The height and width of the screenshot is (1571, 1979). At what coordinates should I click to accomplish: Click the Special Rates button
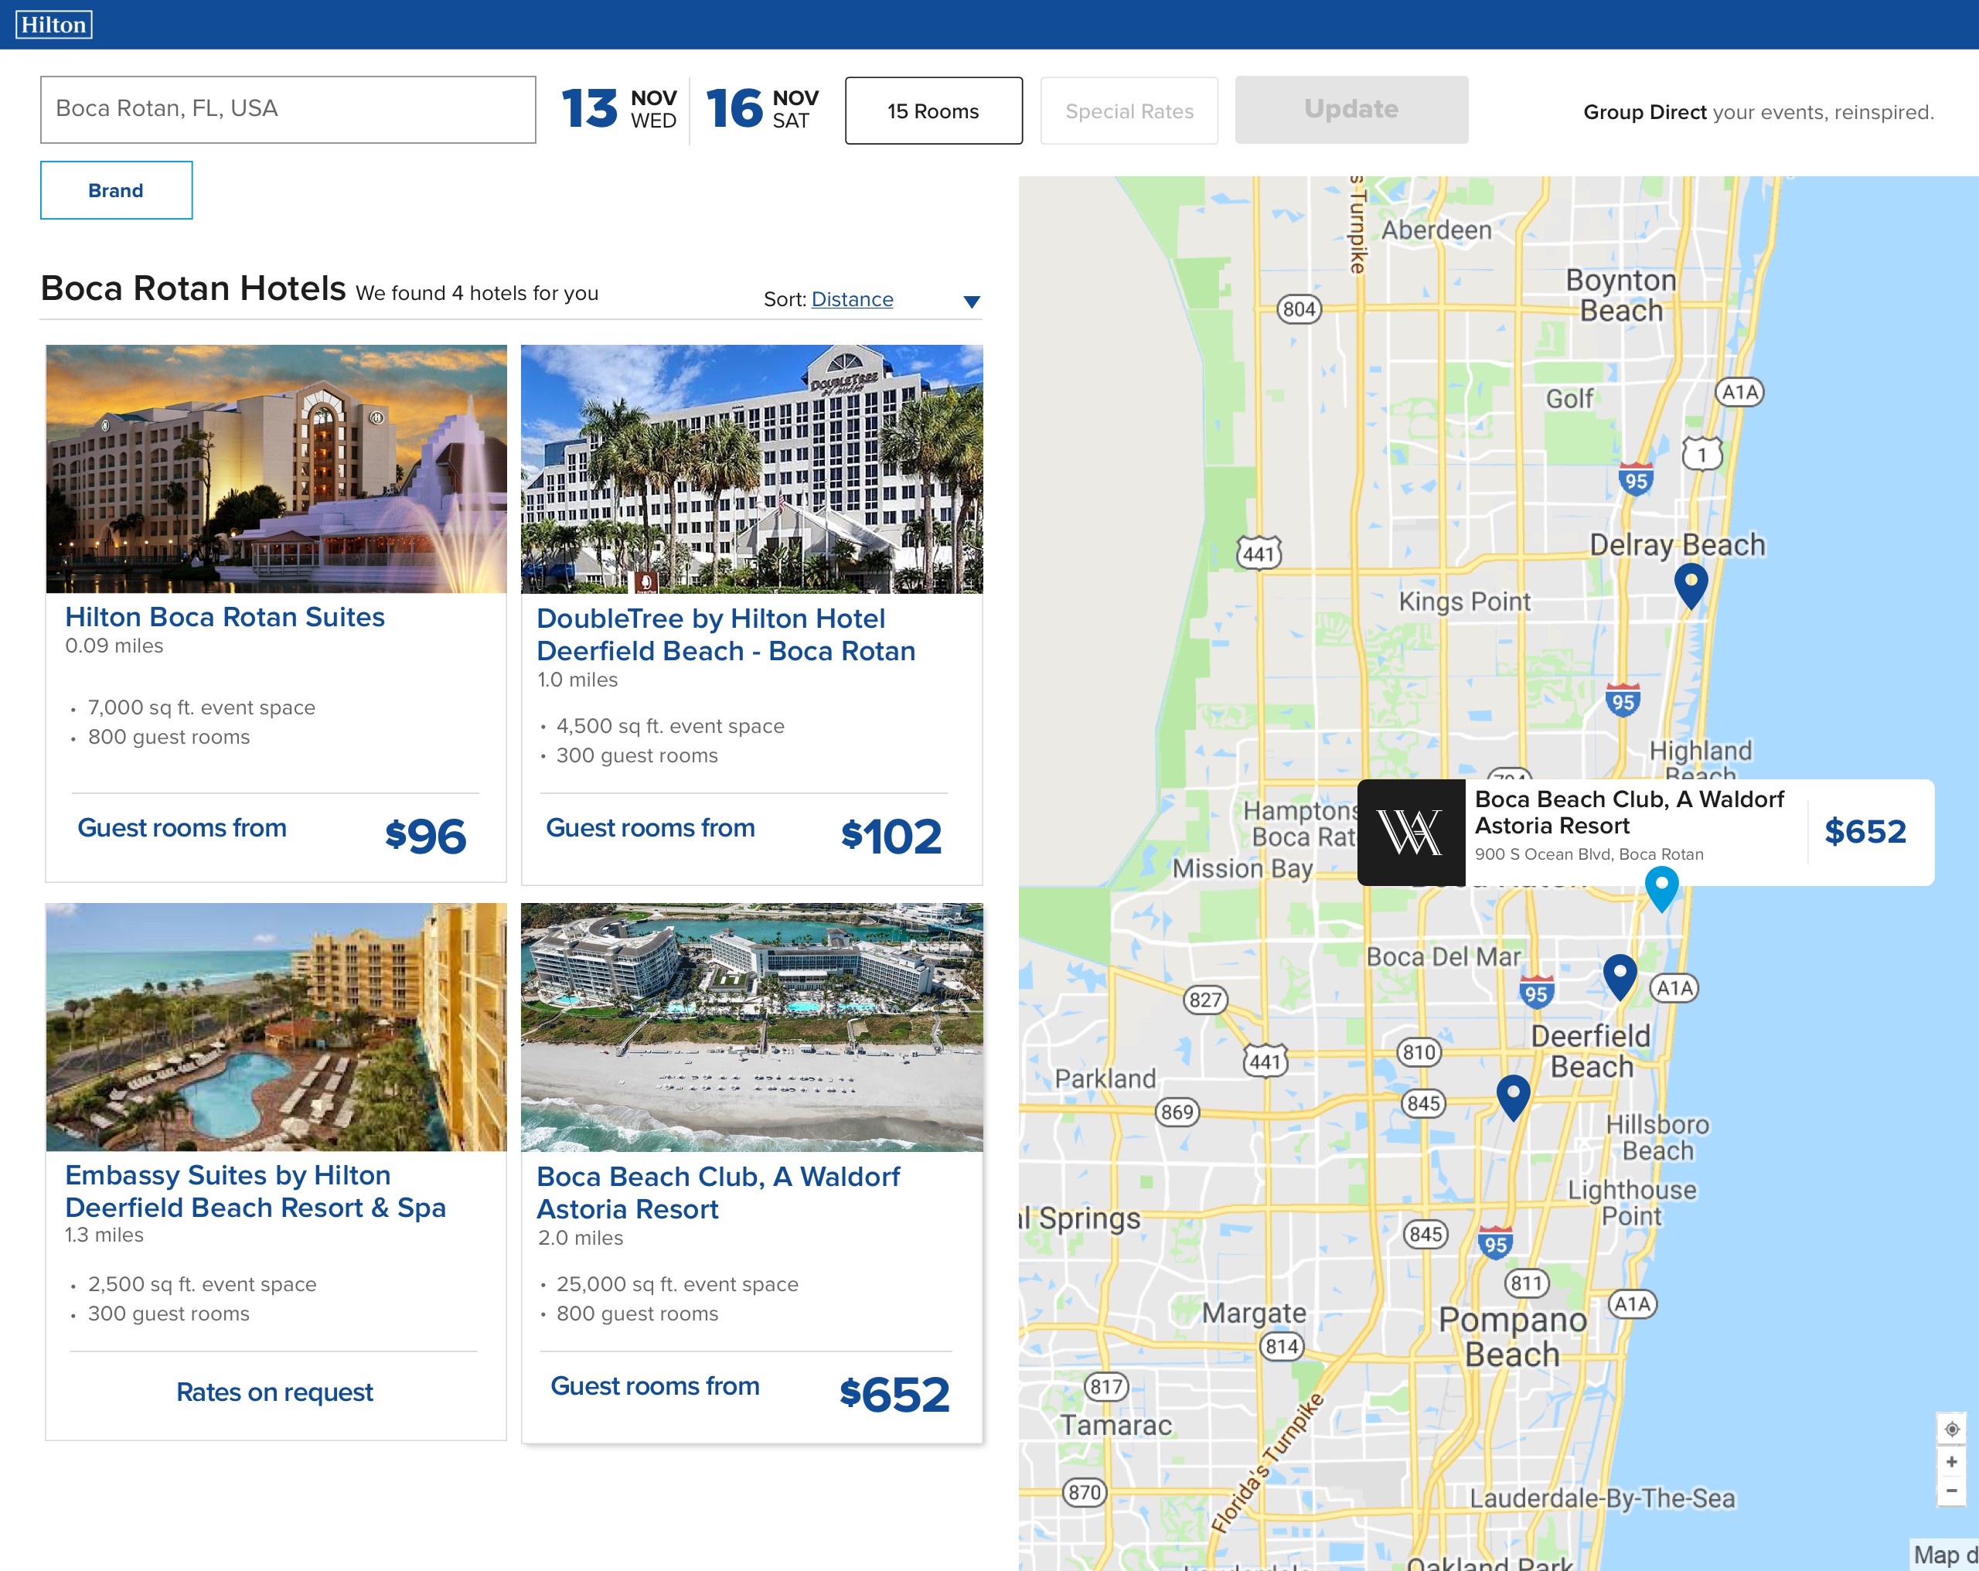pyautogui.click(x=1128, y=111)
